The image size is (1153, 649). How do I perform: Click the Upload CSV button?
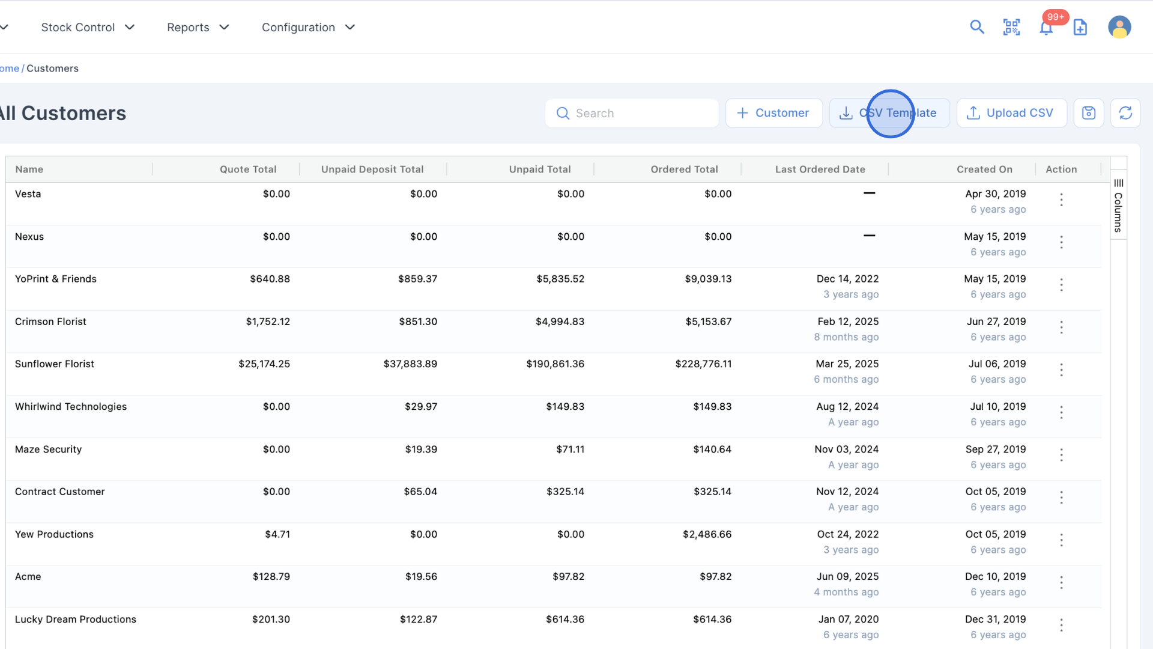click(x=1011, y=113)
